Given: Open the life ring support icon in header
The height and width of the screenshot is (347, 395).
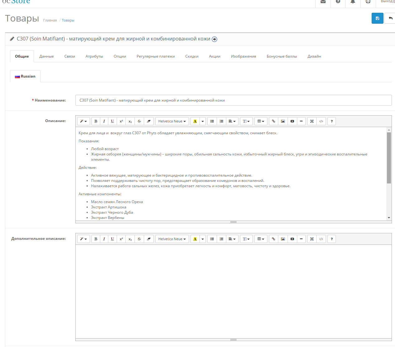Looking at the screenshot, I should [x=368, y=2].
